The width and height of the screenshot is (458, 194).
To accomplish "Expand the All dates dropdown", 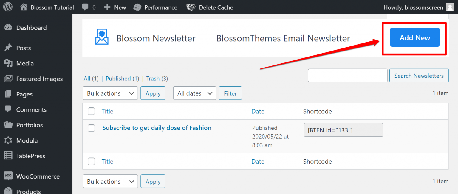I will 194,93.
